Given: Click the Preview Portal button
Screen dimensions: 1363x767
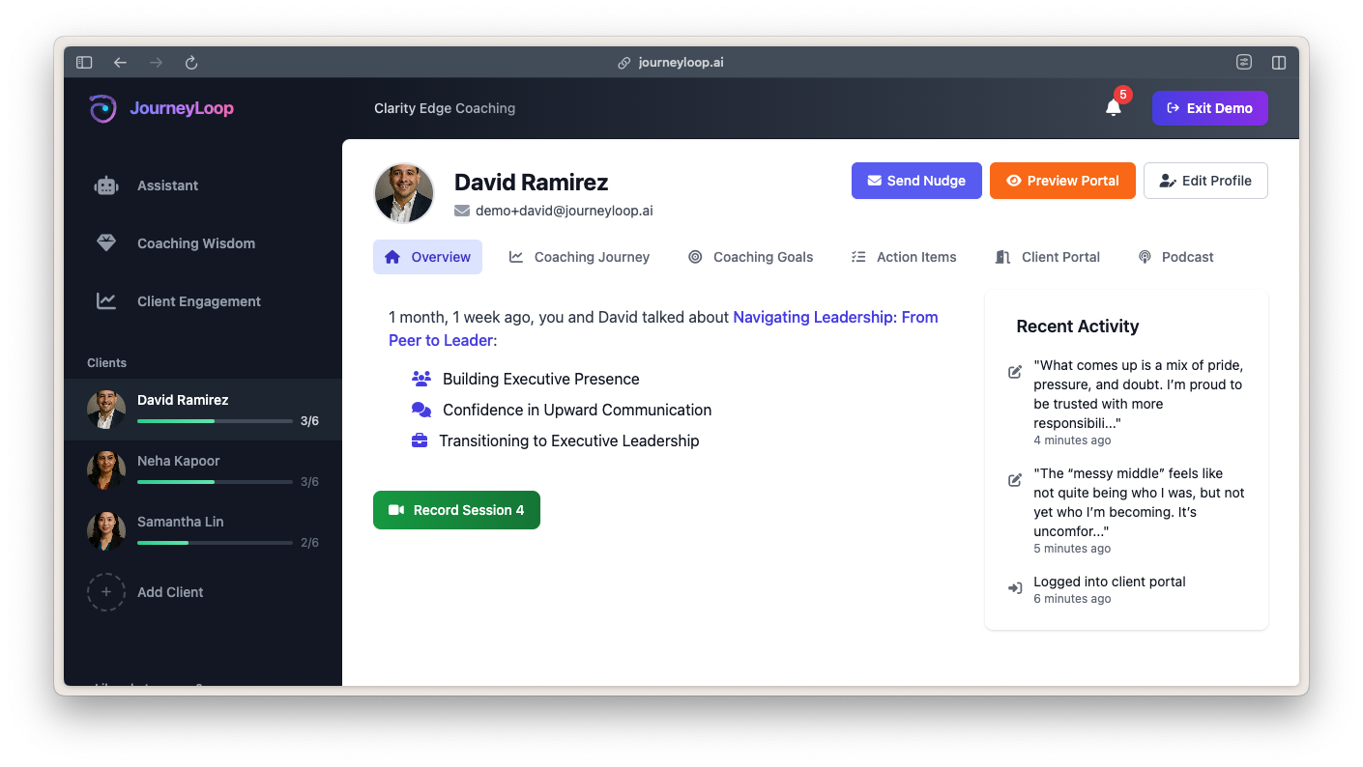Looking at the screenshot, I should (x=1062, y=181).
